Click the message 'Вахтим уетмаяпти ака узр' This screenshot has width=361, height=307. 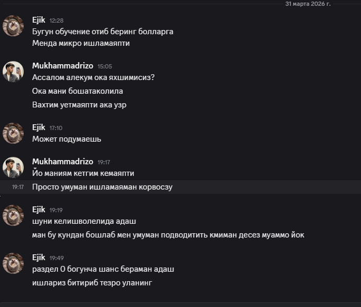pyautogui.click(x=79, y=105)
